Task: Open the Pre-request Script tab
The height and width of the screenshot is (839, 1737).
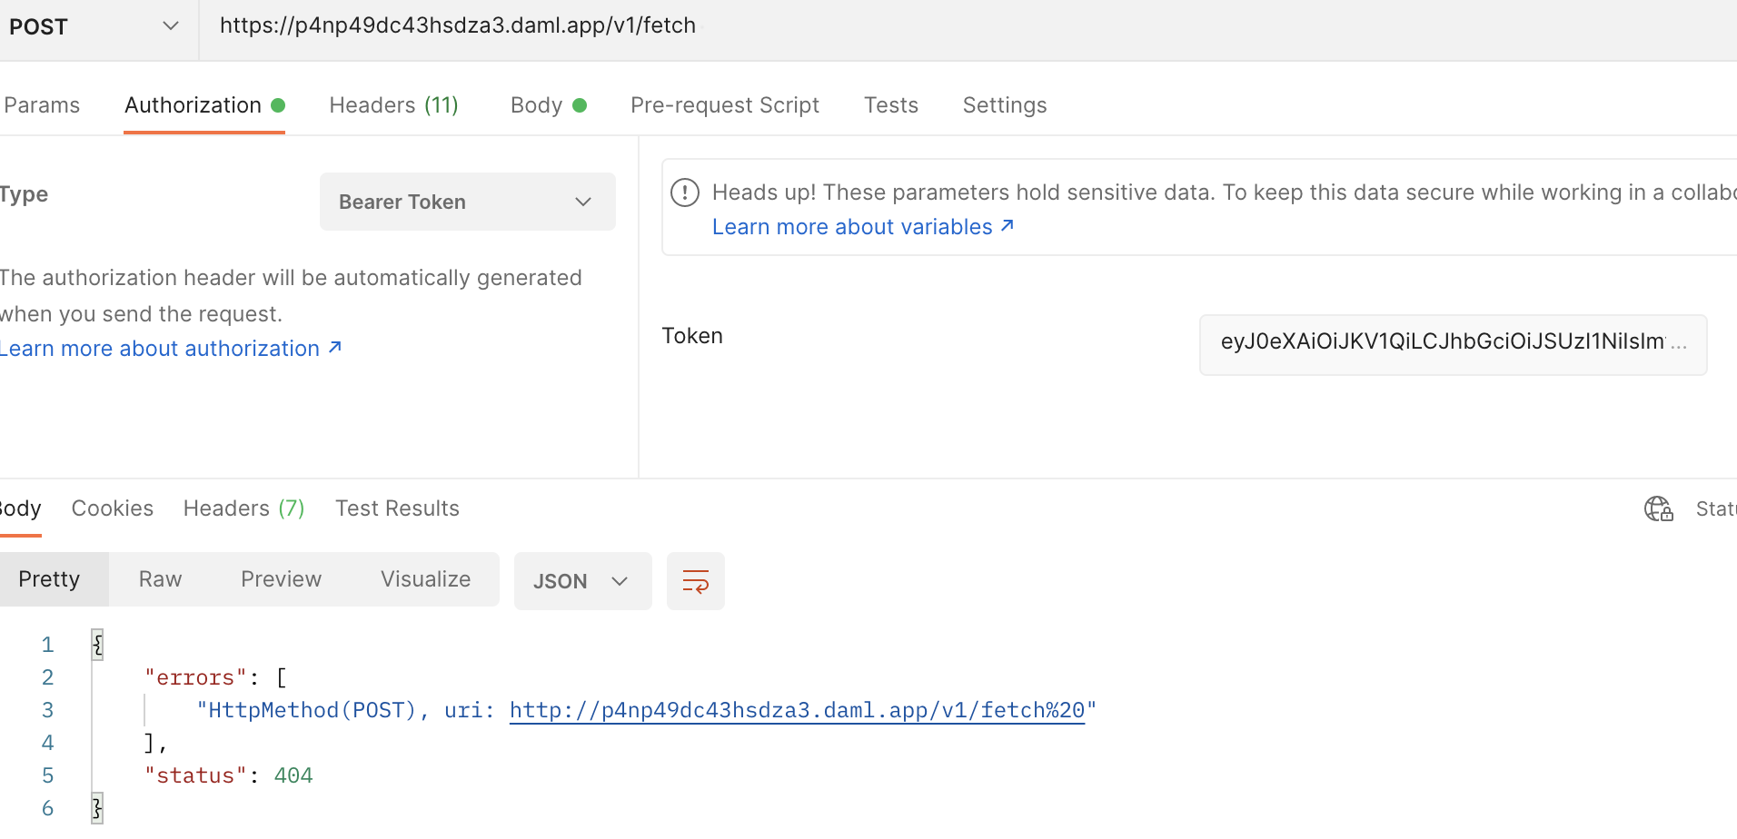Action: pos(724,105)
